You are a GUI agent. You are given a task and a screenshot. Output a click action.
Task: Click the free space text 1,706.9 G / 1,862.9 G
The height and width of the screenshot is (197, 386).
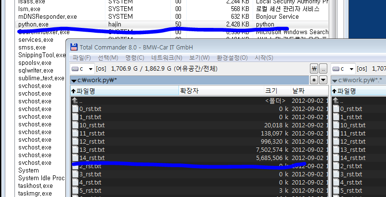click(x=141, y=69)
